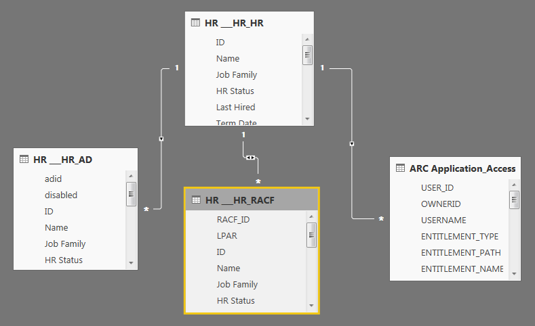Click filter direction arrow on ARC Application_Access relationship
This screenshot has height=326, width=535.
point(352,144)
